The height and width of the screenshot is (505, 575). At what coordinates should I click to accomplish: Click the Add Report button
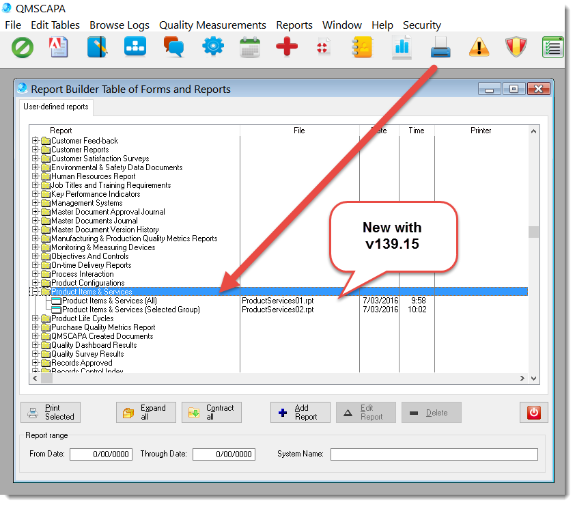[300, 412]
